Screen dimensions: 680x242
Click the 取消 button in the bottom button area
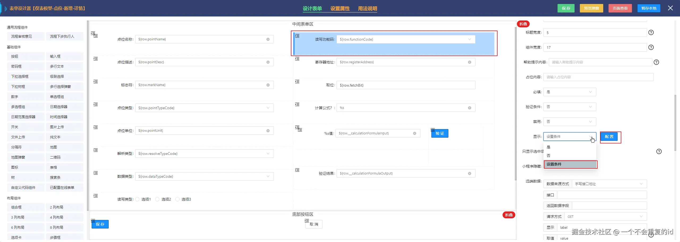[314, 224]
